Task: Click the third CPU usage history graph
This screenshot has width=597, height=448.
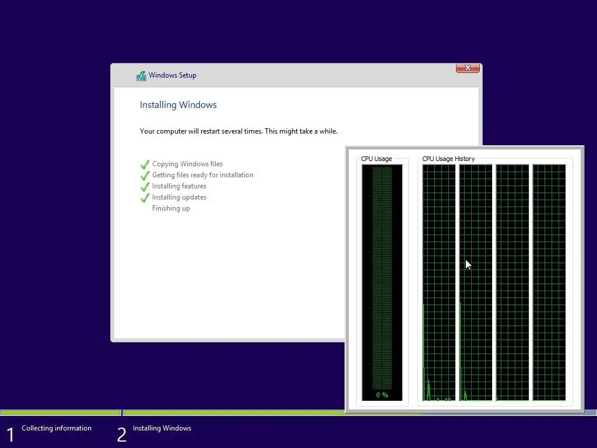Action: click(512, 282)
